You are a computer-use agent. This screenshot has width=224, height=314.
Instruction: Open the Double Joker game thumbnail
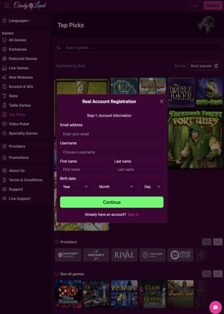point(181,92)
